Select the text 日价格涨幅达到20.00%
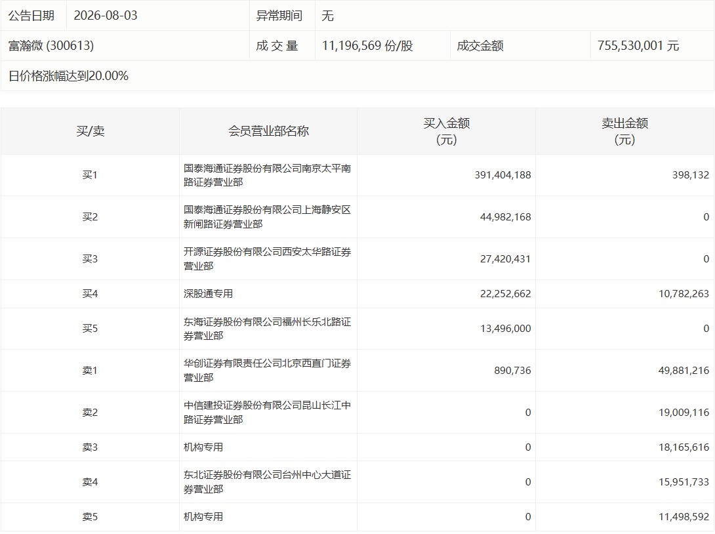Viewport: 715px width, 534px height. coord(68,75)
